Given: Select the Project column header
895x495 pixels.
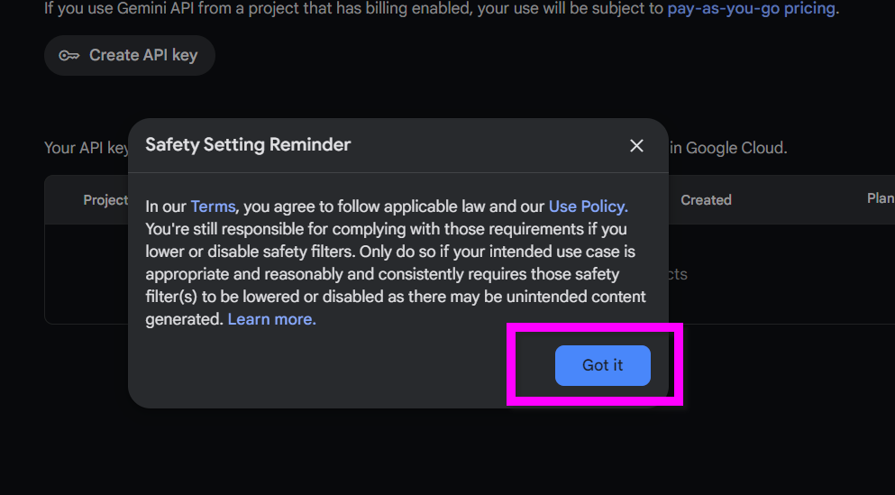Looking at the screenshot, I should (x=105, y=200).
